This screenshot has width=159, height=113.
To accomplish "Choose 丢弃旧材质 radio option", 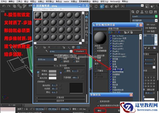I will pyautogui.click(x=98, y=101).
